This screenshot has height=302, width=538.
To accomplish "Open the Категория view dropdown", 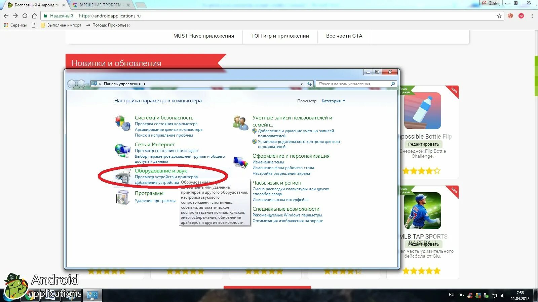I will pos(333,101).
